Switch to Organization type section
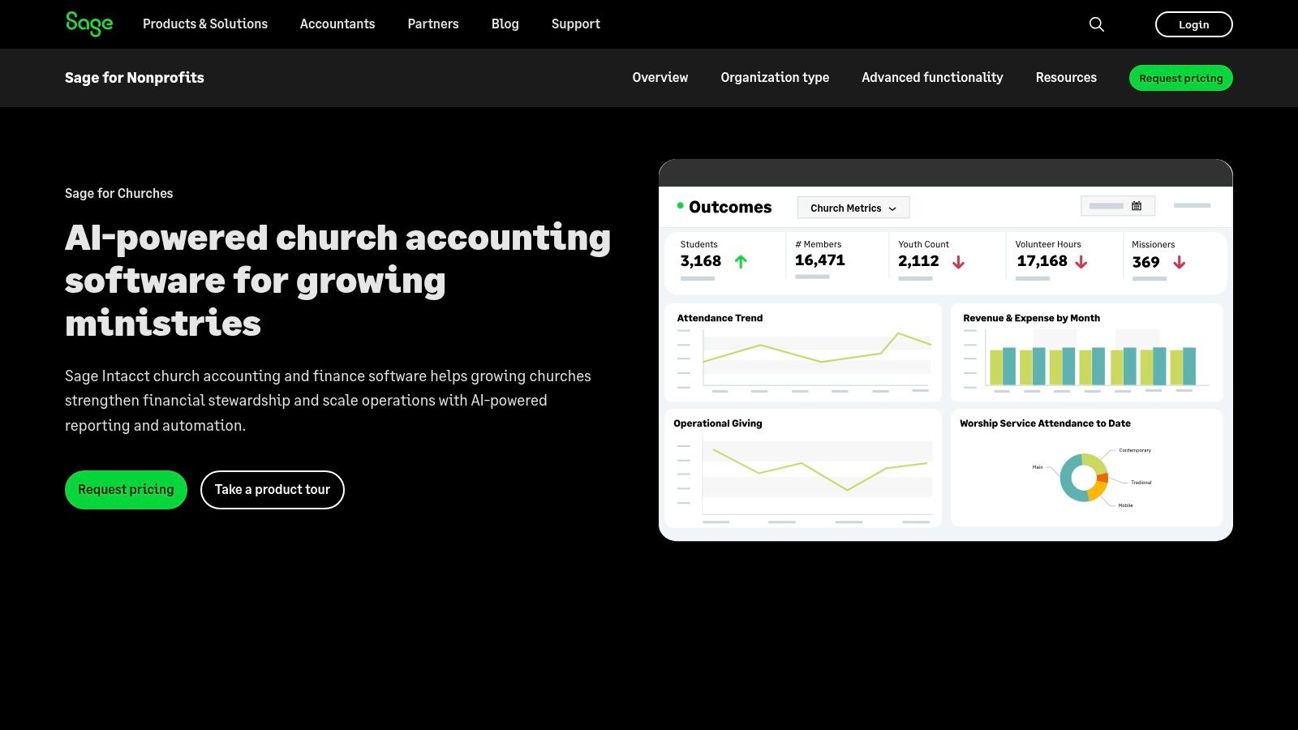Screen dimensions: 1298x730 775,78
